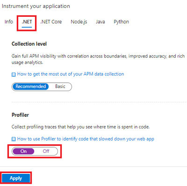Click the 'Collect profiling traces' description text

point(80,127)
